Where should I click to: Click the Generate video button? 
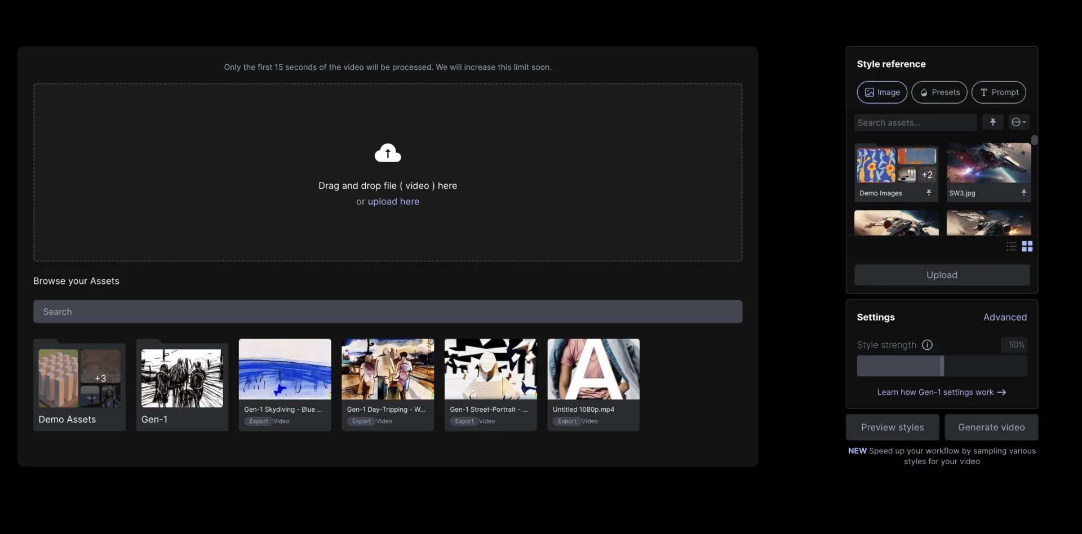coord(991,428)
